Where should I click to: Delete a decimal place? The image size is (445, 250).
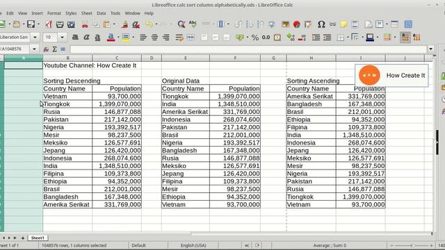click(x=302, y=37)
